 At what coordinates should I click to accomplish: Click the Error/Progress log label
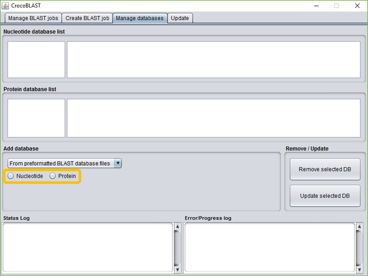pyautogui.click(x=208, y=218)
